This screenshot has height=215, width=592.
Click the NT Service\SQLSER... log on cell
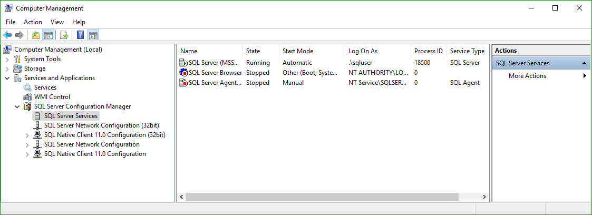pyautogui.click(x=377, y=83)
